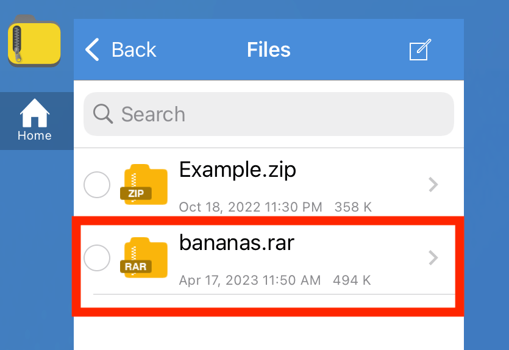
Task: Click the yellow zipper app icon
Action: tap(34, 43)
